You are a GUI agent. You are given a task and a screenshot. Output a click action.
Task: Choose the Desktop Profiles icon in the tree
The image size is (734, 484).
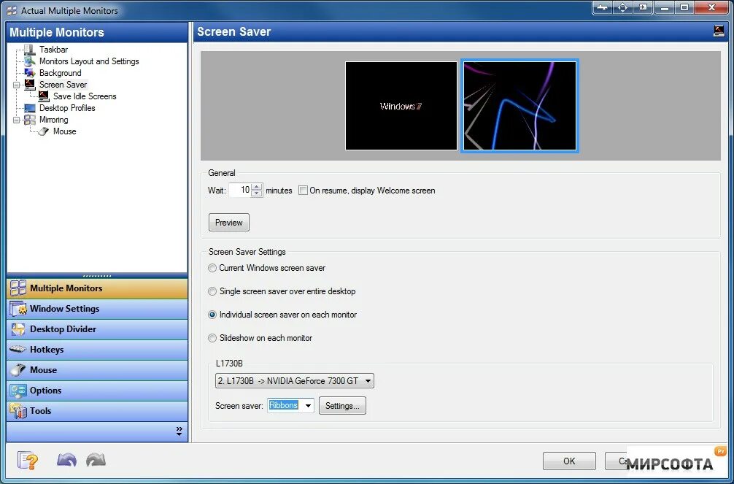coord(29,108)
